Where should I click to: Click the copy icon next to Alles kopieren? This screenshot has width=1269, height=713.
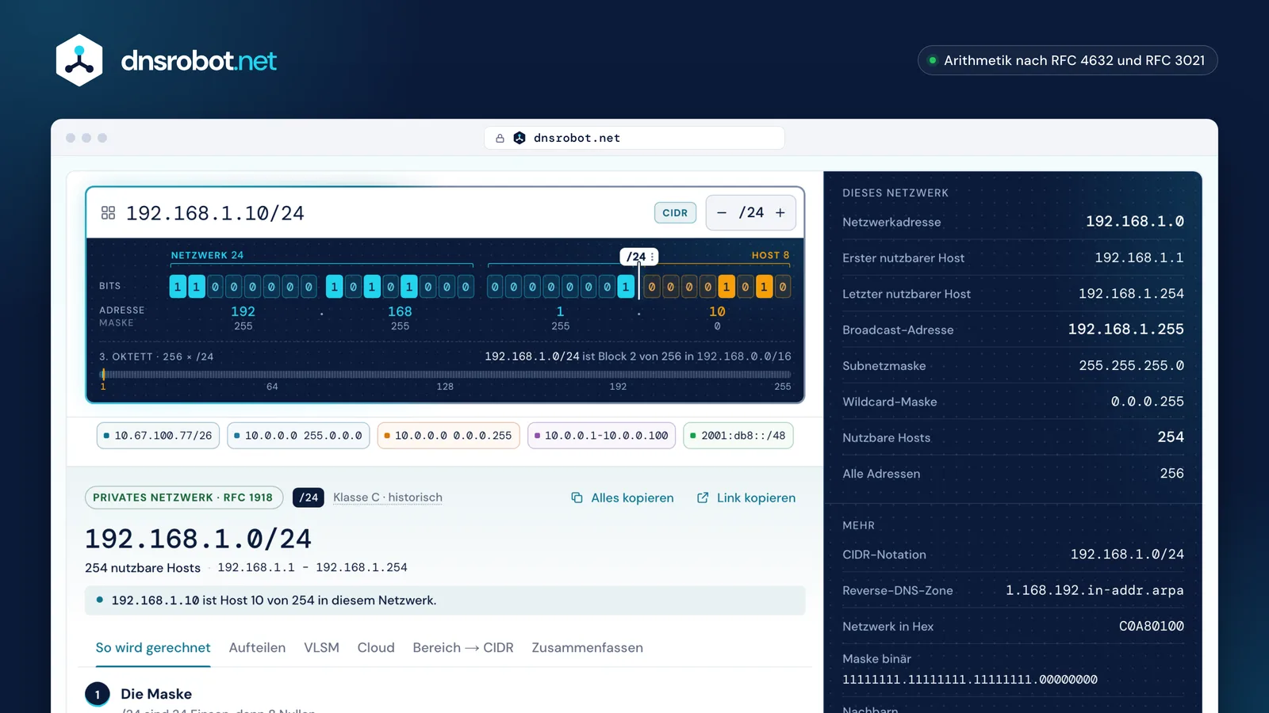[577, 498]
